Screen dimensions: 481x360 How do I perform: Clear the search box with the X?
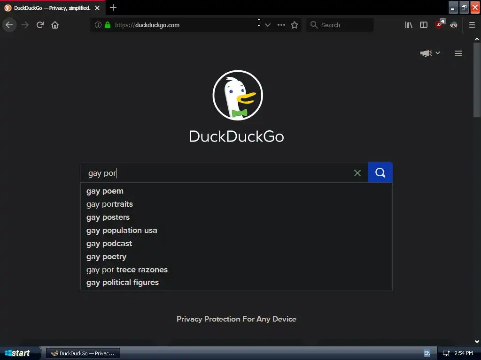[357, 173]
